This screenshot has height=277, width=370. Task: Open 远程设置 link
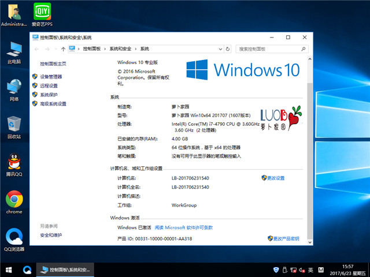(49, 86)
